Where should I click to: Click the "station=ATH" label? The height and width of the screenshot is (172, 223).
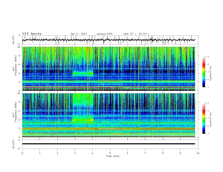pyautogui.click(x=104, y=34)
